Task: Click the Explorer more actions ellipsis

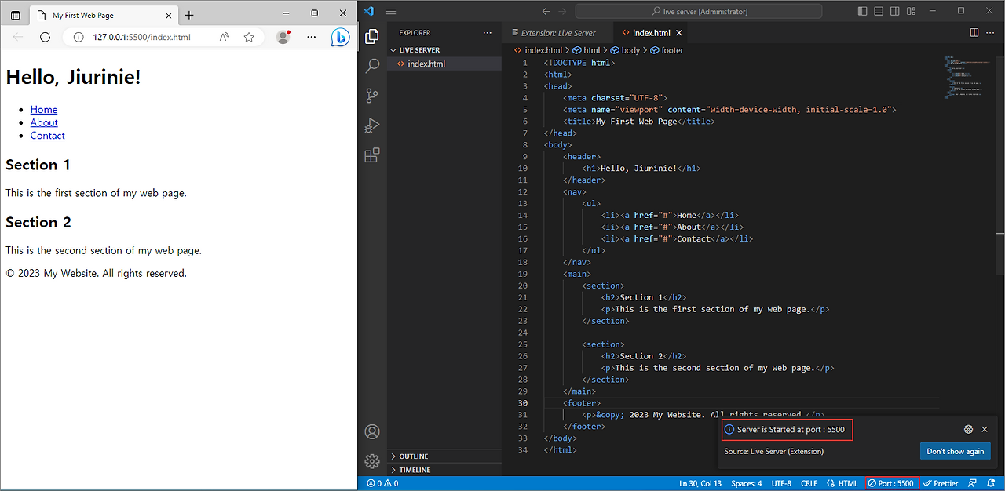Action: [x=488, y=33]
